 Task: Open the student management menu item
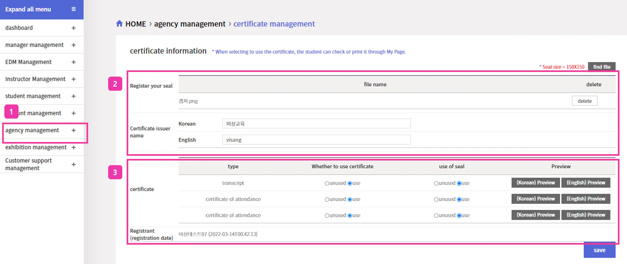tap(33, 96)
